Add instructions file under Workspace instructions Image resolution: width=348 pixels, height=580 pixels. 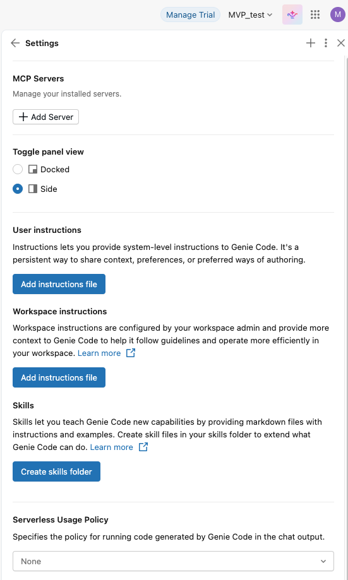coord(59,377)
